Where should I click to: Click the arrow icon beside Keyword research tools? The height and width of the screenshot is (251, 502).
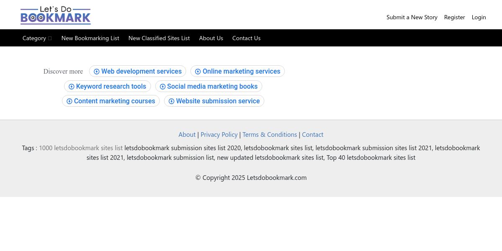click(x=72, y=87)
